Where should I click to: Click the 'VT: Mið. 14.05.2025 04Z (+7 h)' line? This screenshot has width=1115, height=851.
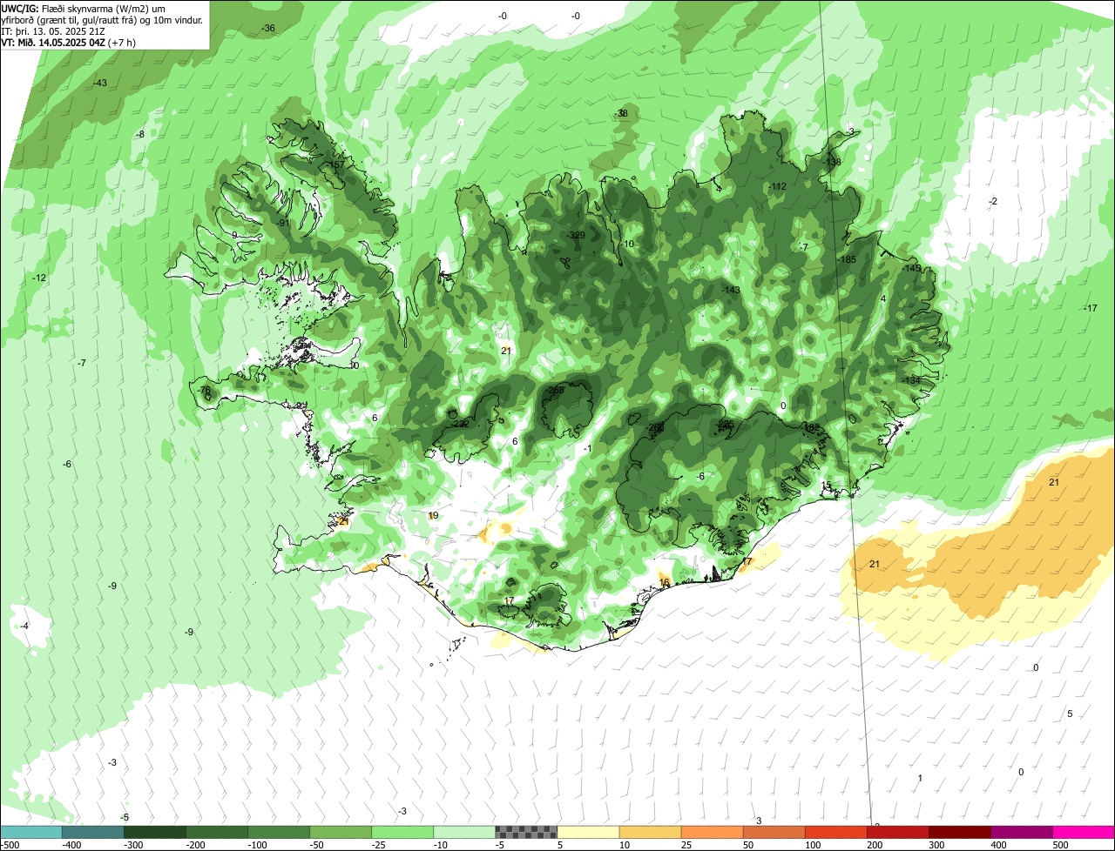pos(69,42)
